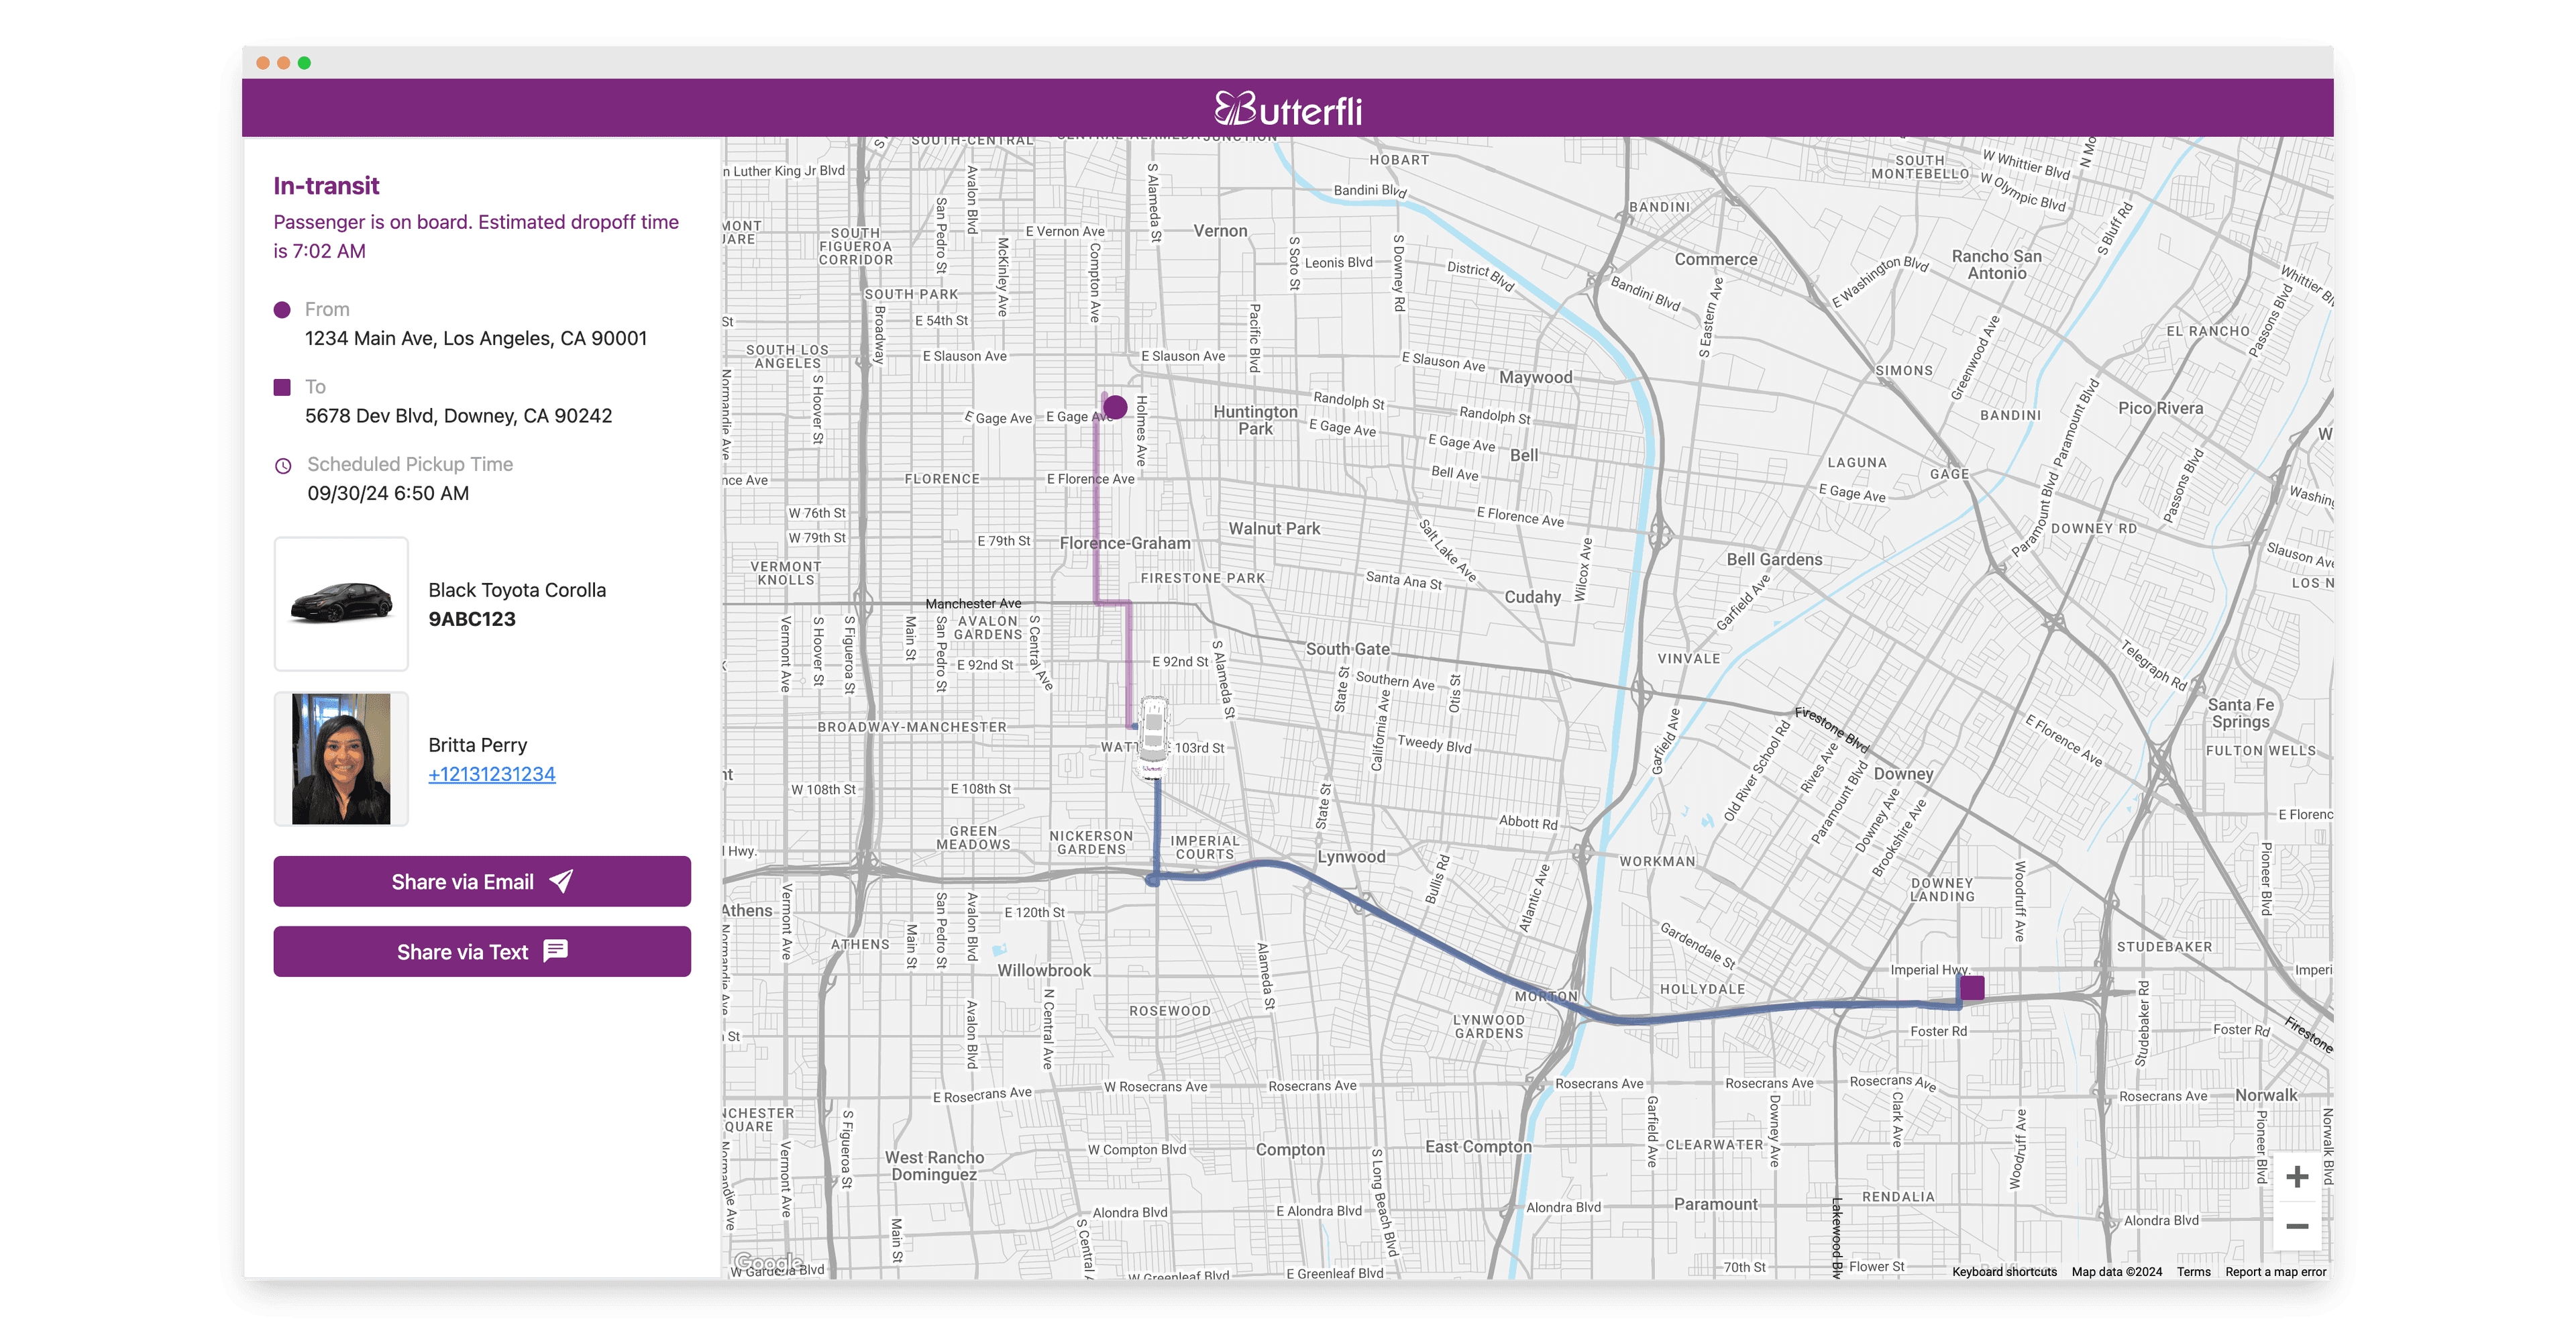Screen dimensions: 2576x1325
Task: Click the Share via Email button
Action: [x=482, y=881]
